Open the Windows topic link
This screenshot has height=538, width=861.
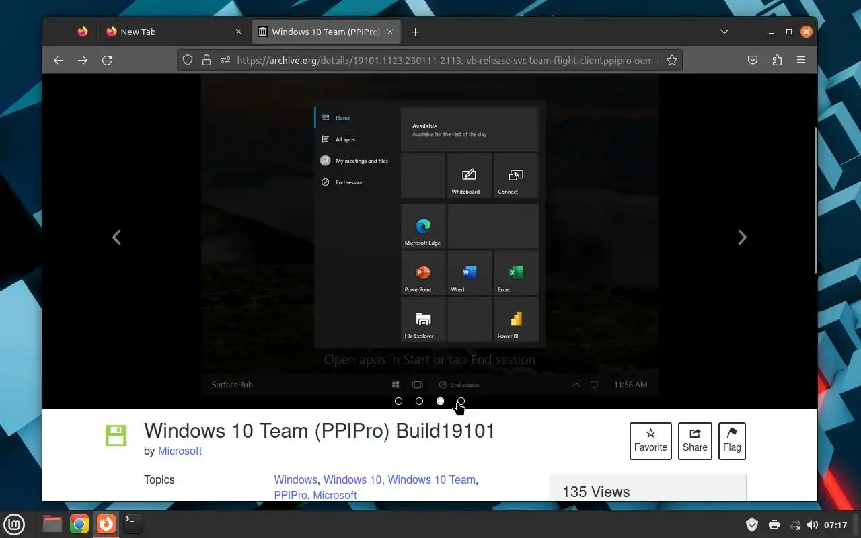[x=295, y=479]
